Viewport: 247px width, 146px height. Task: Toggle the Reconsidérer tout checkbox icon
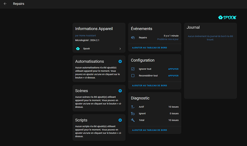click(x=133, y=76)
